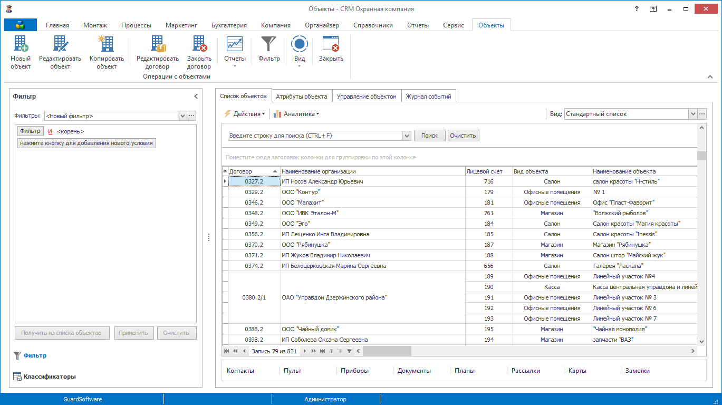Switch to Атрибуты объекта tab
The width and height of the screenshot is (722, 405).
click(x=302, y=97)
